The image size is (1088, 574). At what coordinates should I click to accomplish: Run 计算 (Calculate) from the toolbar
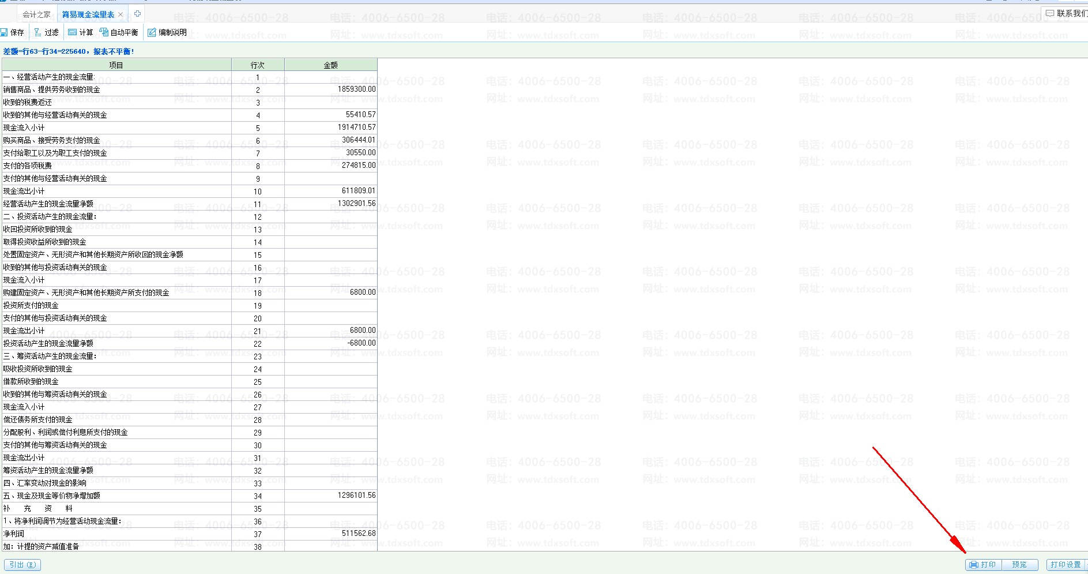pos(80,32)
